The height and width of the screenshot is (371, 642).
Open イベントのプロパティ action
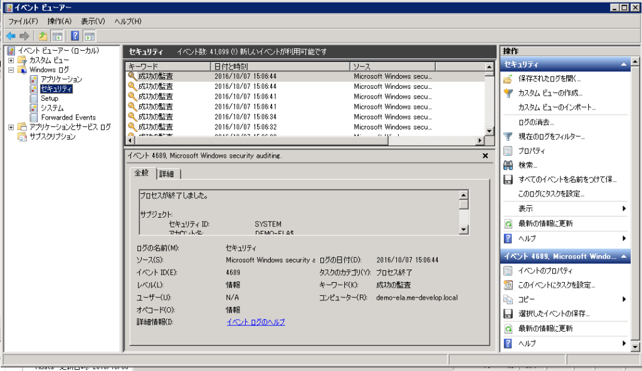pos(545,271)
